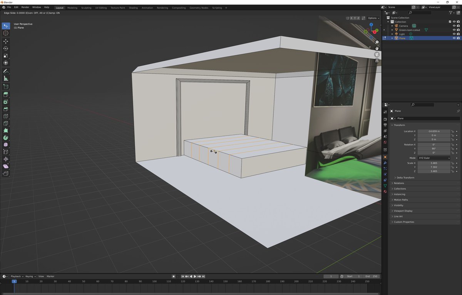462x295 pixels.
Task: Toggle camera view in the viewport
Action: (377, 55)
